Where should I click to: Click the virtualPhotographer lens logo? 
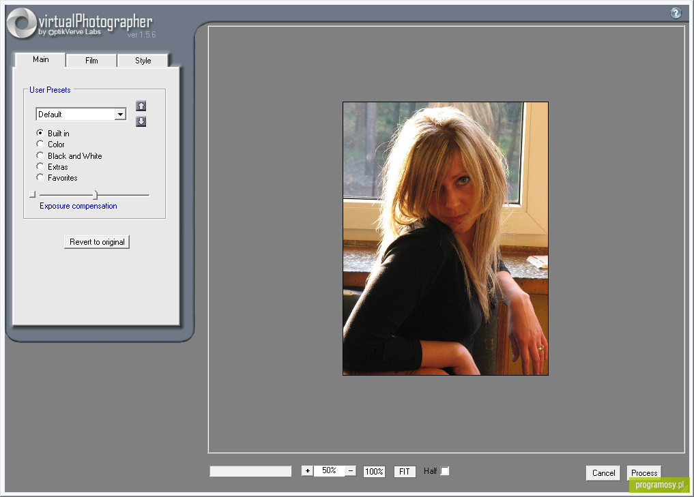click(21, 23)
